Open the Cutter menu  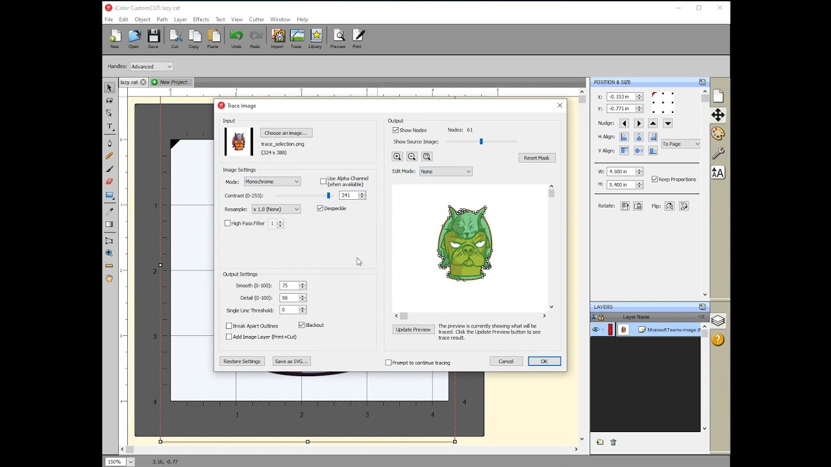256,19
